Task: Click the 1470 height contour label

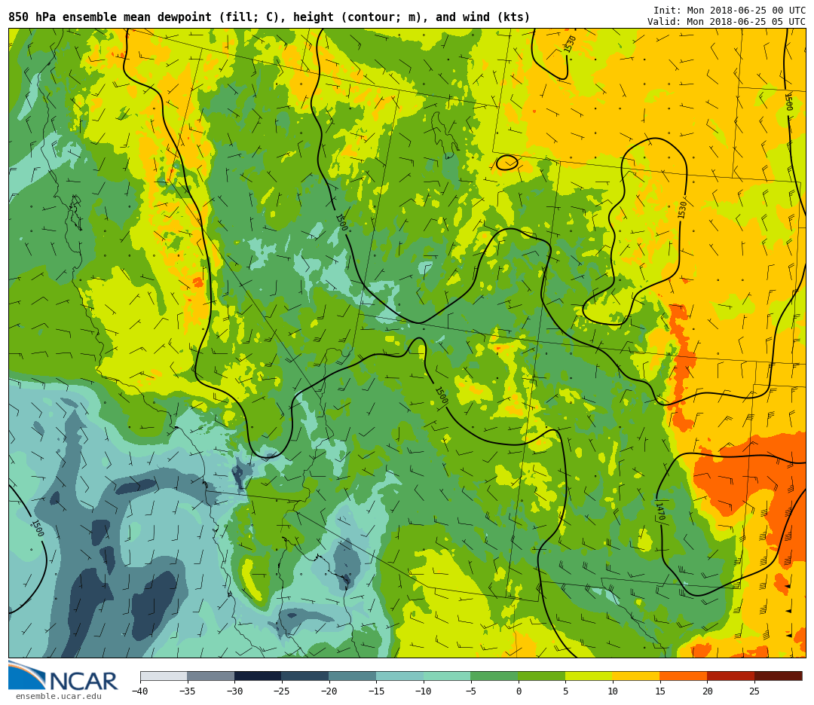Action: coord(659,511)
